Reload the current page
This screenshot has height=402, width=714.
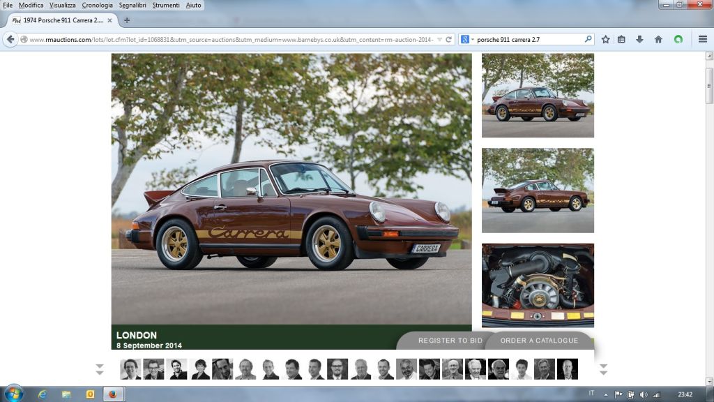pos(448,40)
